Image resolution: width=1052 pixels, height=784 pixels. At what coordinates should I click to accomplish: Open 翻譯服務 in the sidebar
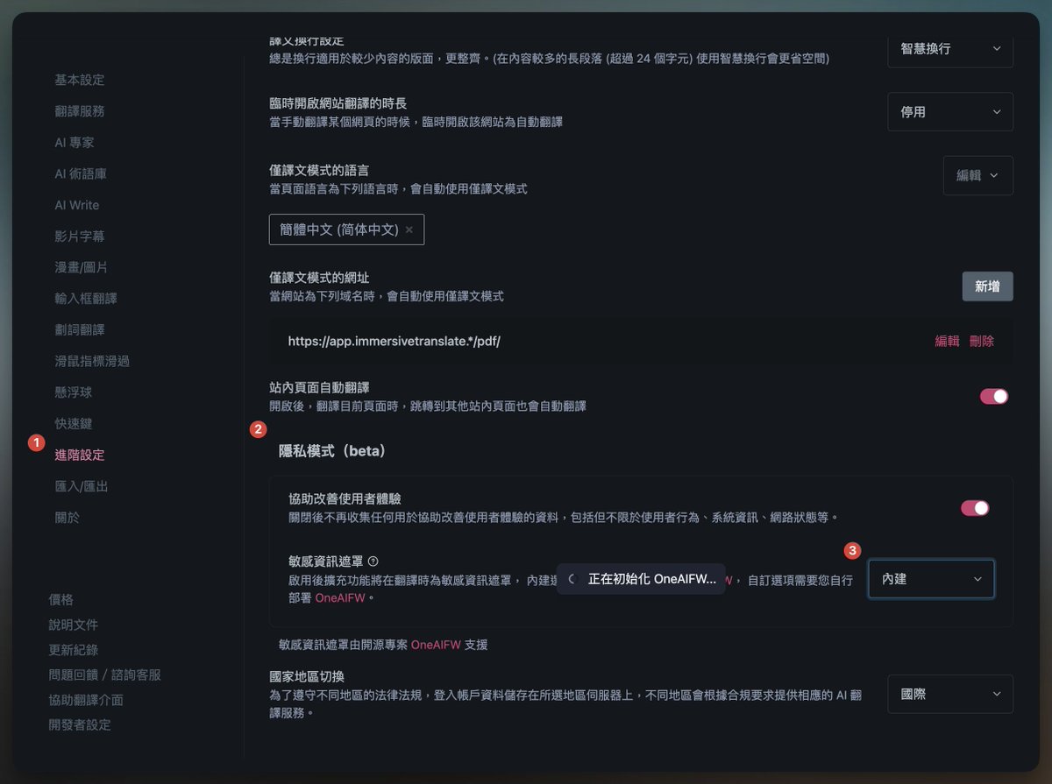tap(79, 111)
